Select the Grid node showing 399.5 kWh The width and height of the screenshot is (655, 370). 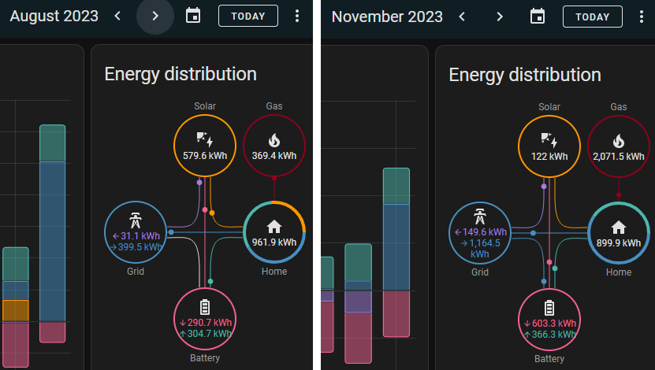coord(136,234)
